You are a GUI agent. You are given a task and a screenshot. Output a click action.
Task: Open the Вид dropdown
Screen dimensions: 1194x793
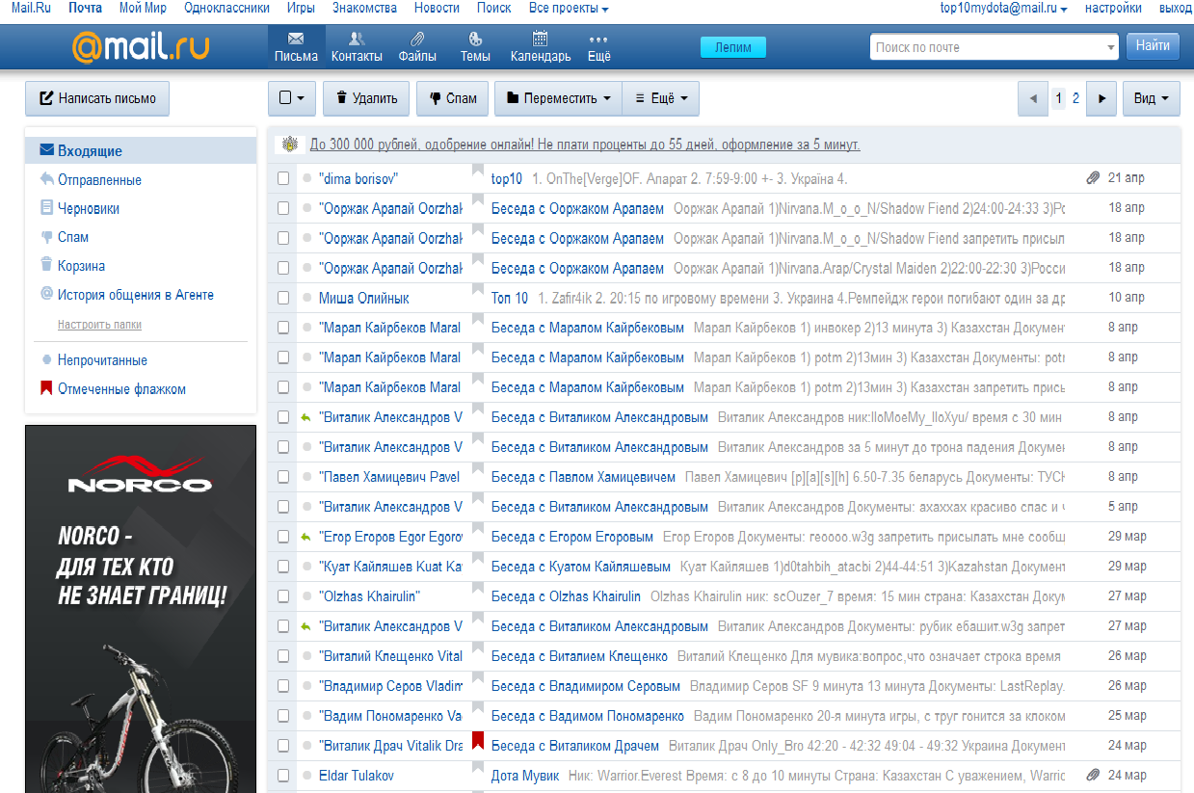[1151, 98]
